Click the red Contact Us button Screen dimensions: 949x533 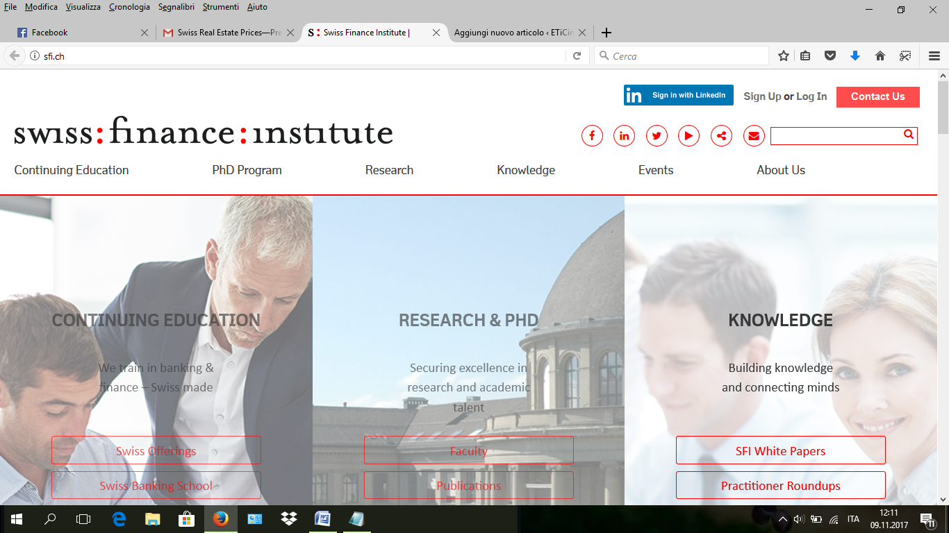(x=878, y=96)
